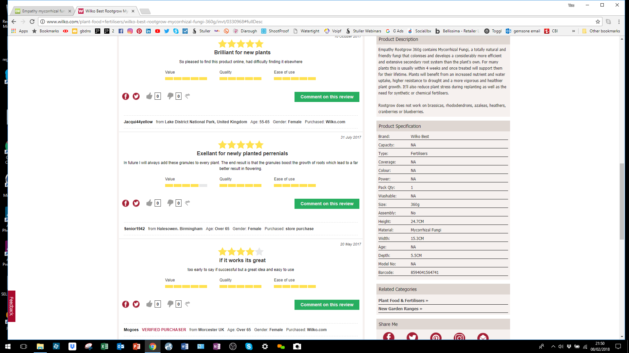Reload the page with the refresh icon
Screen dimensions: 629x353
click(32, 22)
